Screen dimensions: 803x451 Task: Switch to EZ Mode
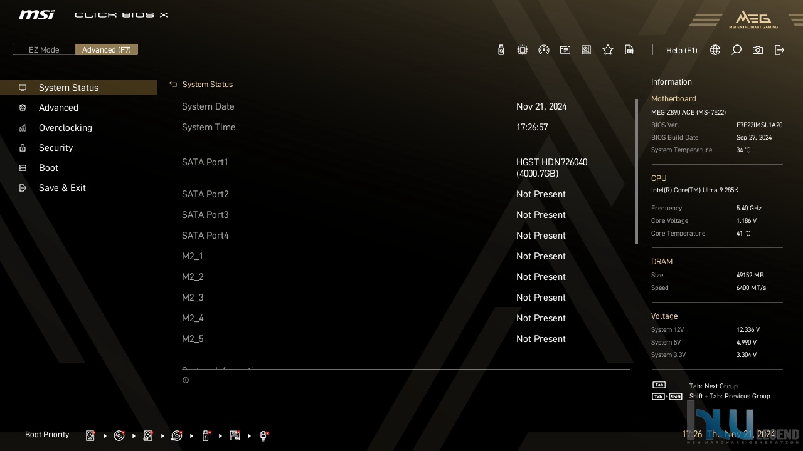point(44,49)
